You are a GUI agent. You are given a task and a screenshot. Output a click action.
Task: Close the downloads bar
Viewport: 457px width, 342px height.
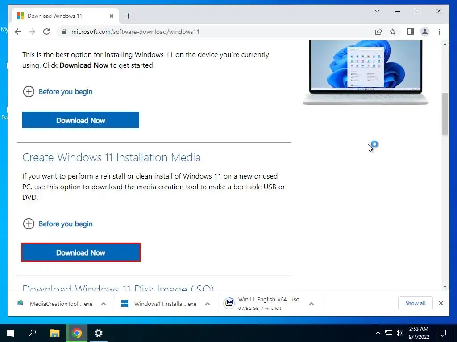click(x=440, y=303)
